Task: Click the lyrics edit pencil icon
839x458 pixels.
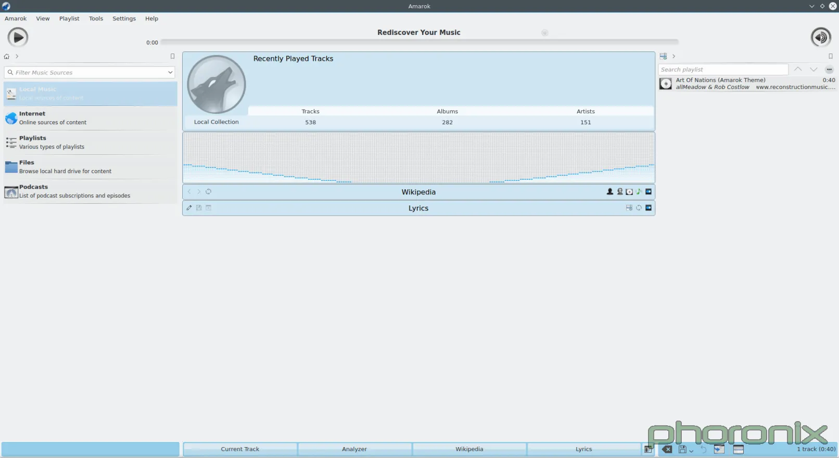Action: (189, 208)
